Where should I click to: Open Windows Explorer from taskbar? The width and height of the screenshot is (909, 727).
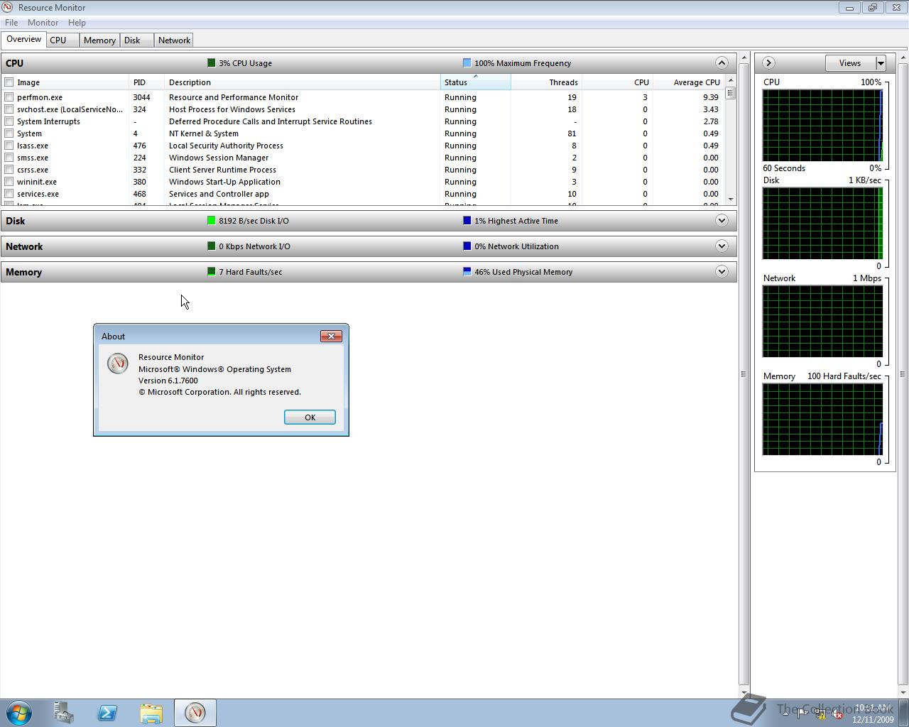pyautogui.click(x=151, y=712)
